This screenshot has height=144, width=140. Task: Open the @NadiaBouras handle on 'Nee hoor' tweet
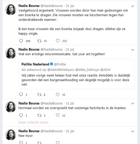click(x=51, y=131)
